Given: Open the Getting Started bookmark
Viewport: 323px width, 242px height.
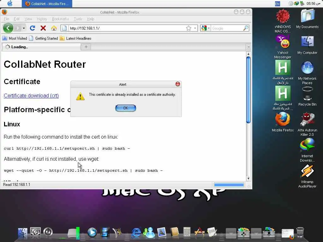Looking at the screenshot, I should (x=44, y=38).
